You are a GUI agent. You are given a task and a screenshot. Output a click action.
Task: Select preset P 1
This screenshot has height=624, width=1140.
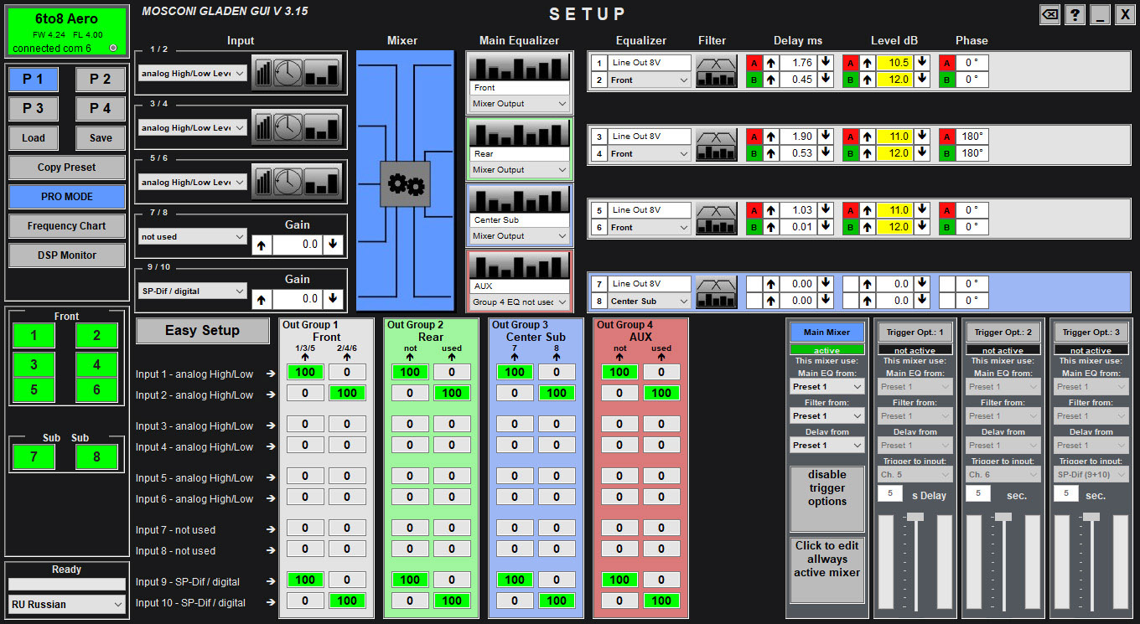(34, 80)
